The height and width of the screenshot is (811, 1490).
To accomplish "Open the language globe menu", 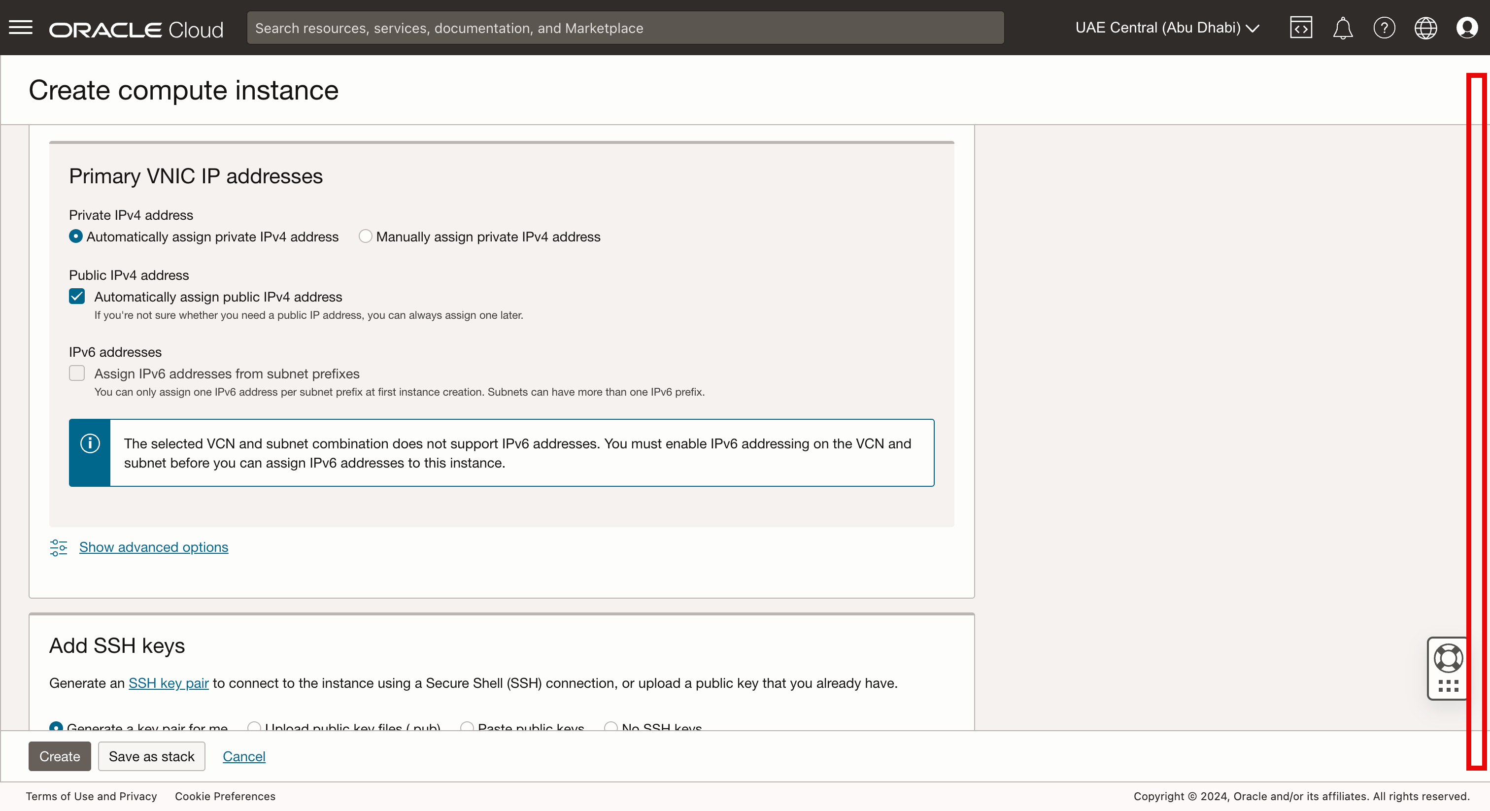I will (1425, 28).
